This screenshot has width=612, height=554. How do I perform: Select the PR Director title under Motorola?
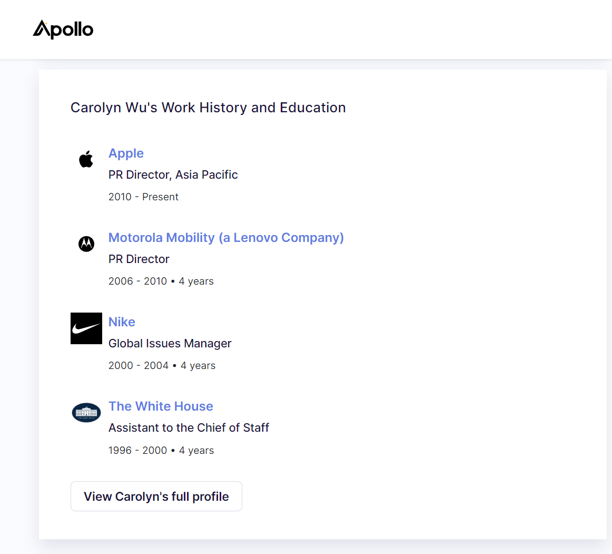click(x=139, y=259)
